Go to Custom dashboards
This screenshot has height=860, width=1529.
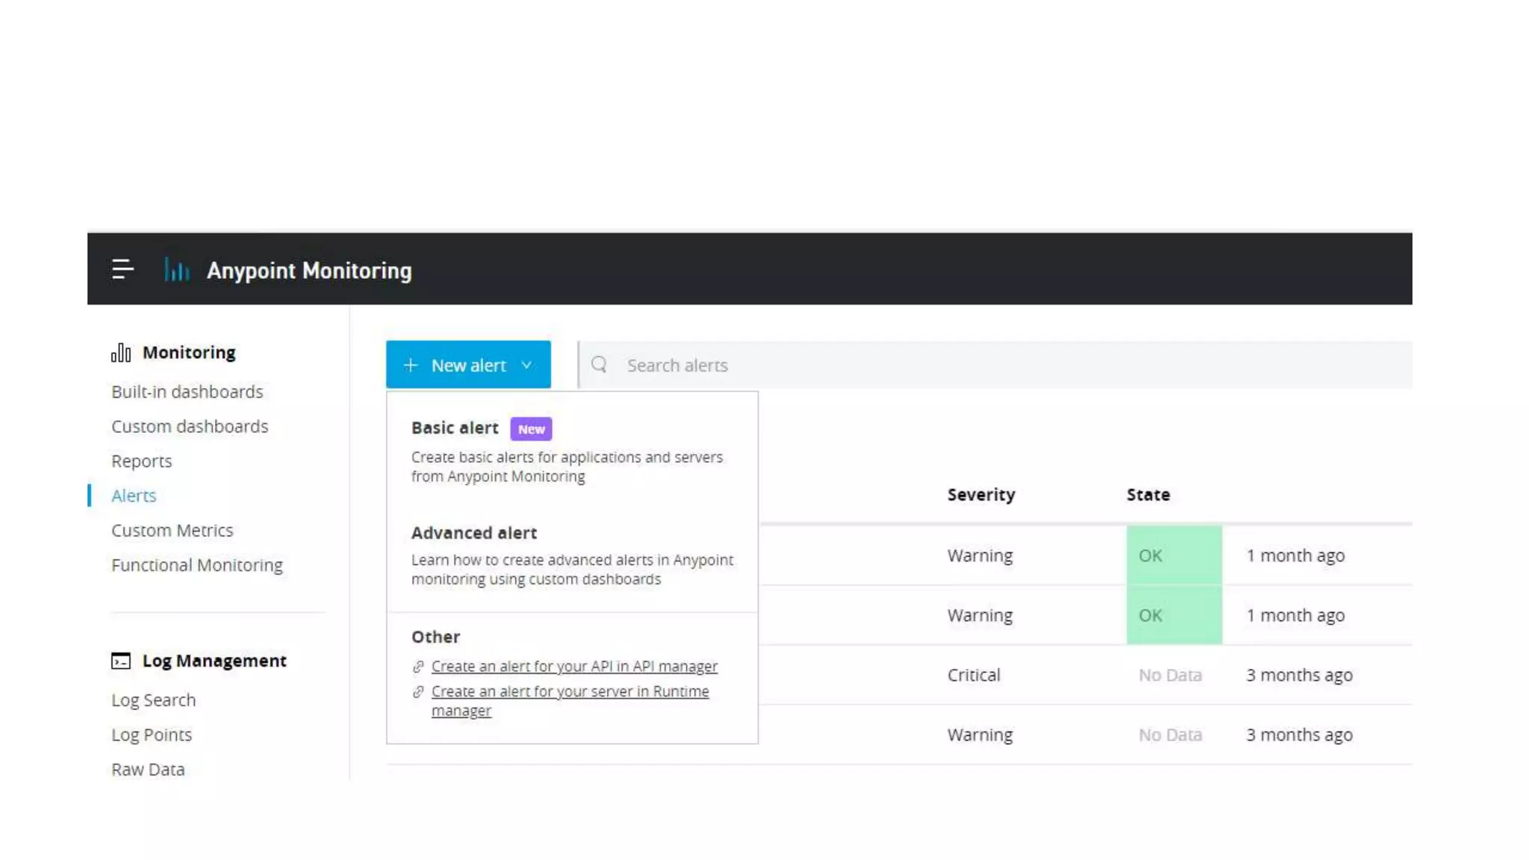point(190,426)
